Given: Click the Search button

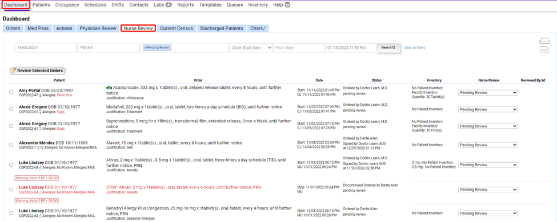Looking at the screenshot, I should [388, 47].
